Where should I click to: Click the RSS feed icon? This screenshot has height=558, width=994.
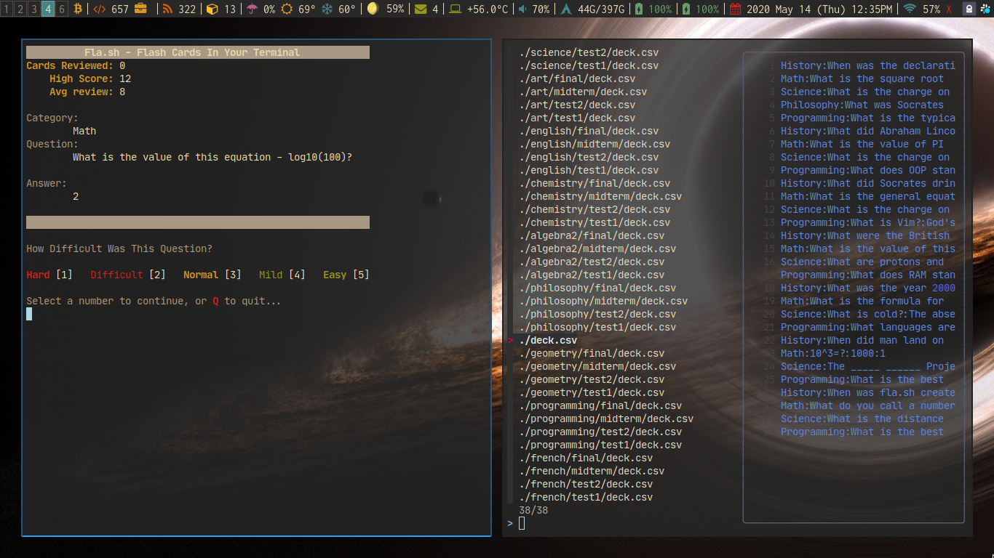pyautogui.click(x=167, y=9)
